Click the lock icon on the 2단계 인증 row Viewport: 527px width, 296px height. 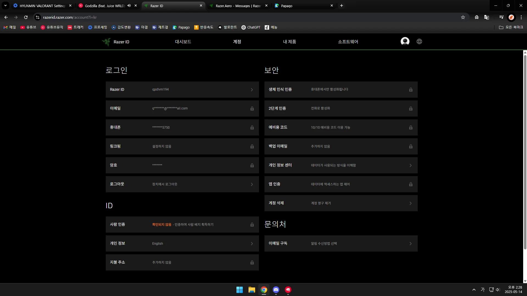click(x=411, y=109)
